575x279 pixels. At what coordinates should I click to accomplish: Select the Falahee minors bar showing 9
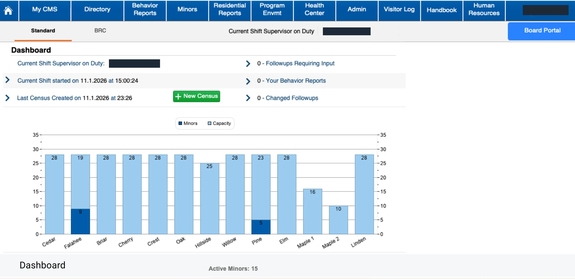coord(80,221)
